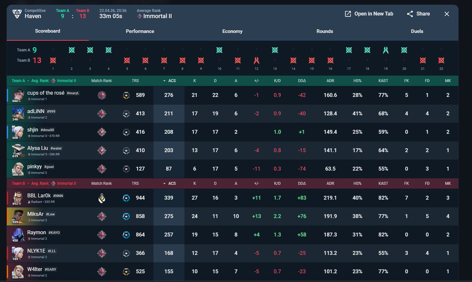Viewport: 472px width, 282px height.
Task: Select round 2 elimination icon
Action: point(72,50)
